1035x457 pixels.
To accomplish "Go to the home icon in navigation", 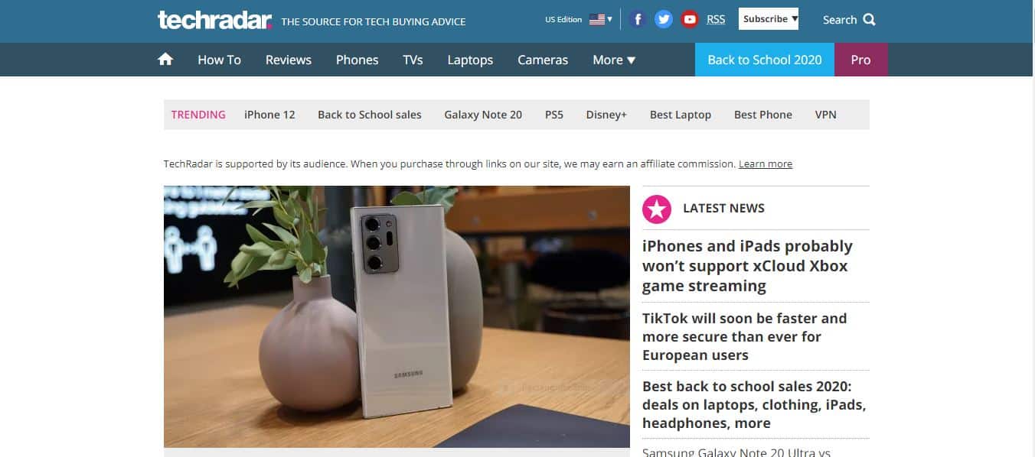I will tap(165, 60).
